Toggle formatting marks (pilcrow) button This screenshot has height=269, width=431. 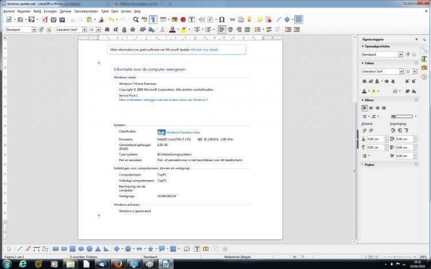[x=153, y=20]
